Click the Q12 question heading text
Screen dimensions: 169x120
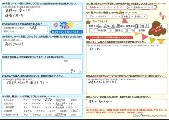tap(120, 4)
